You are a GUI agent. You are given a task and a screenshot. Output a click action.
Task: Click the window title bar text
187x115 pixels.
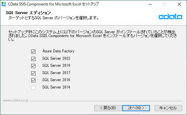(53, 4)
